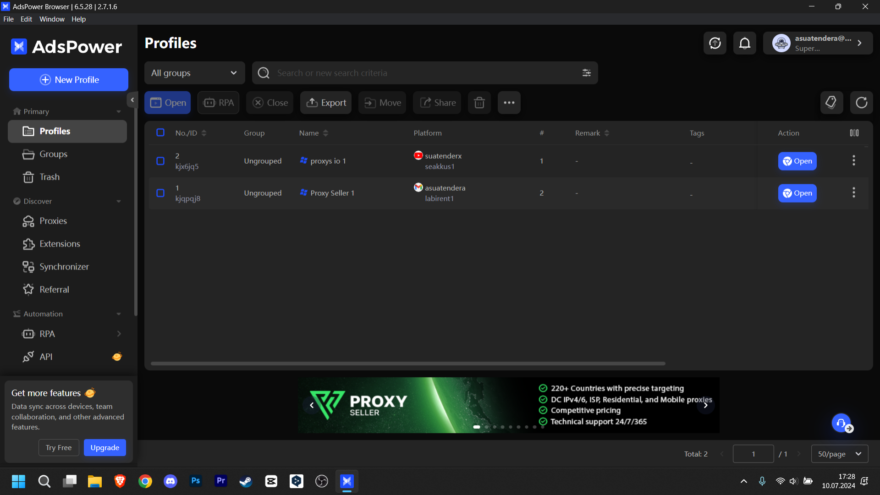Click the Try Free button

coord(59,447)
